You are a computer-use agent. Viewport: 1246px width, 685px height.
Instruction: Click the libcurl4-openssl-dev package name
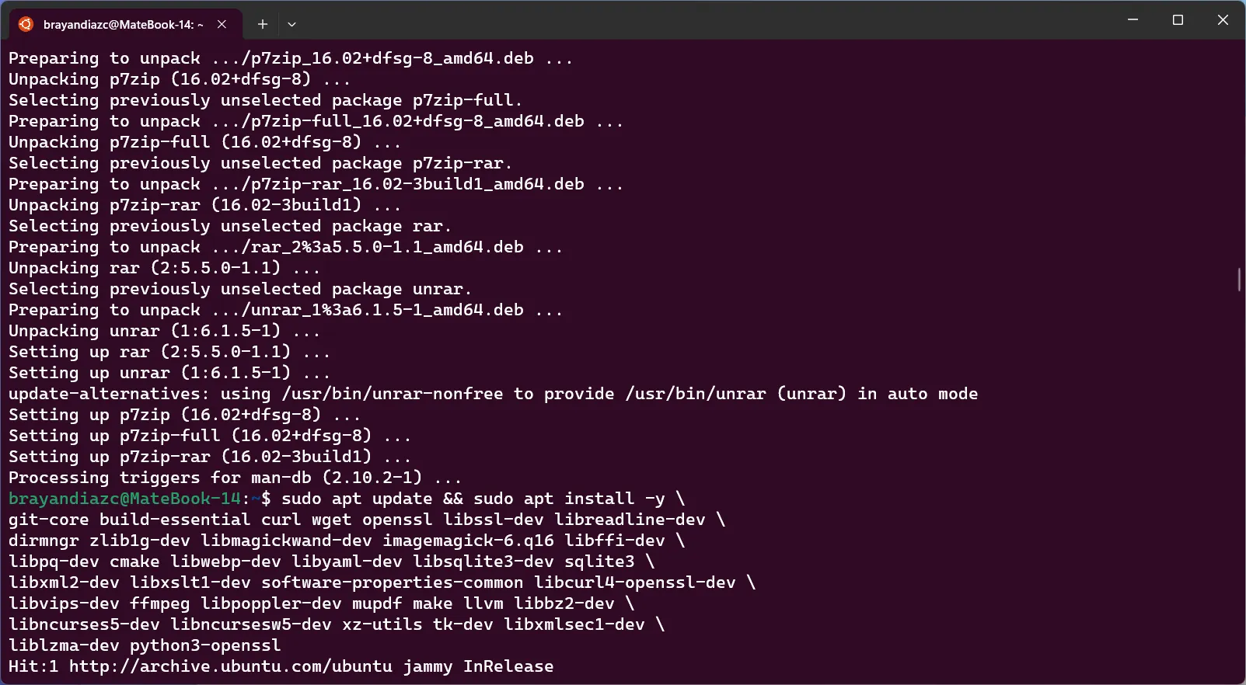point(635,582)
